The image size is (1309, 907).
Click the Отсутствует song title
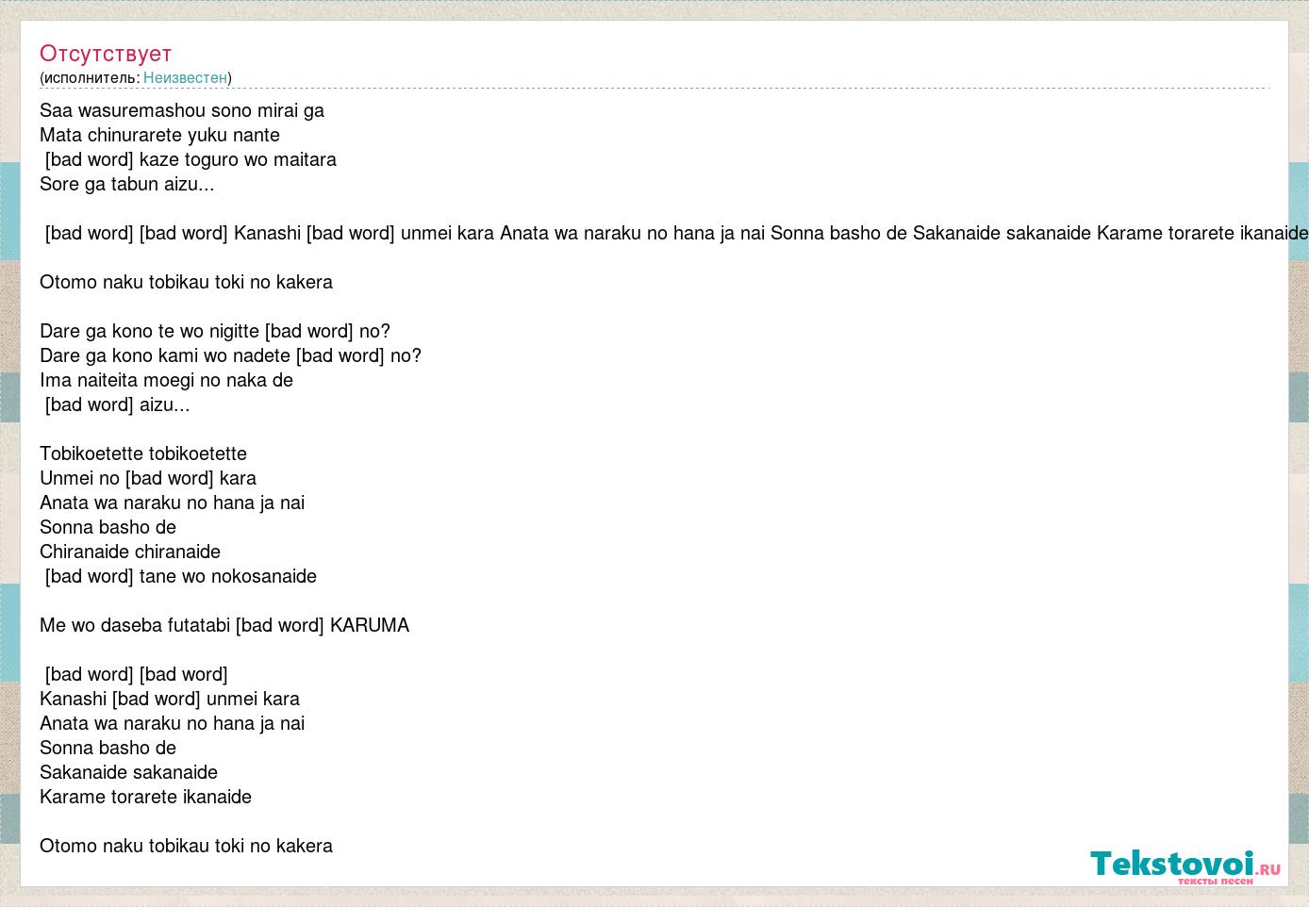tap(106, 54)
